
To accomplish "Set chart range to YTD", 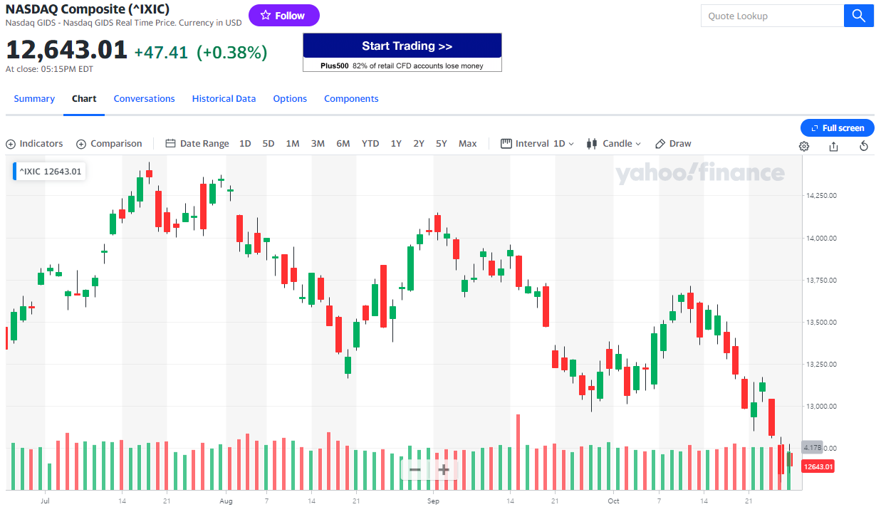I will click(370, 144).
